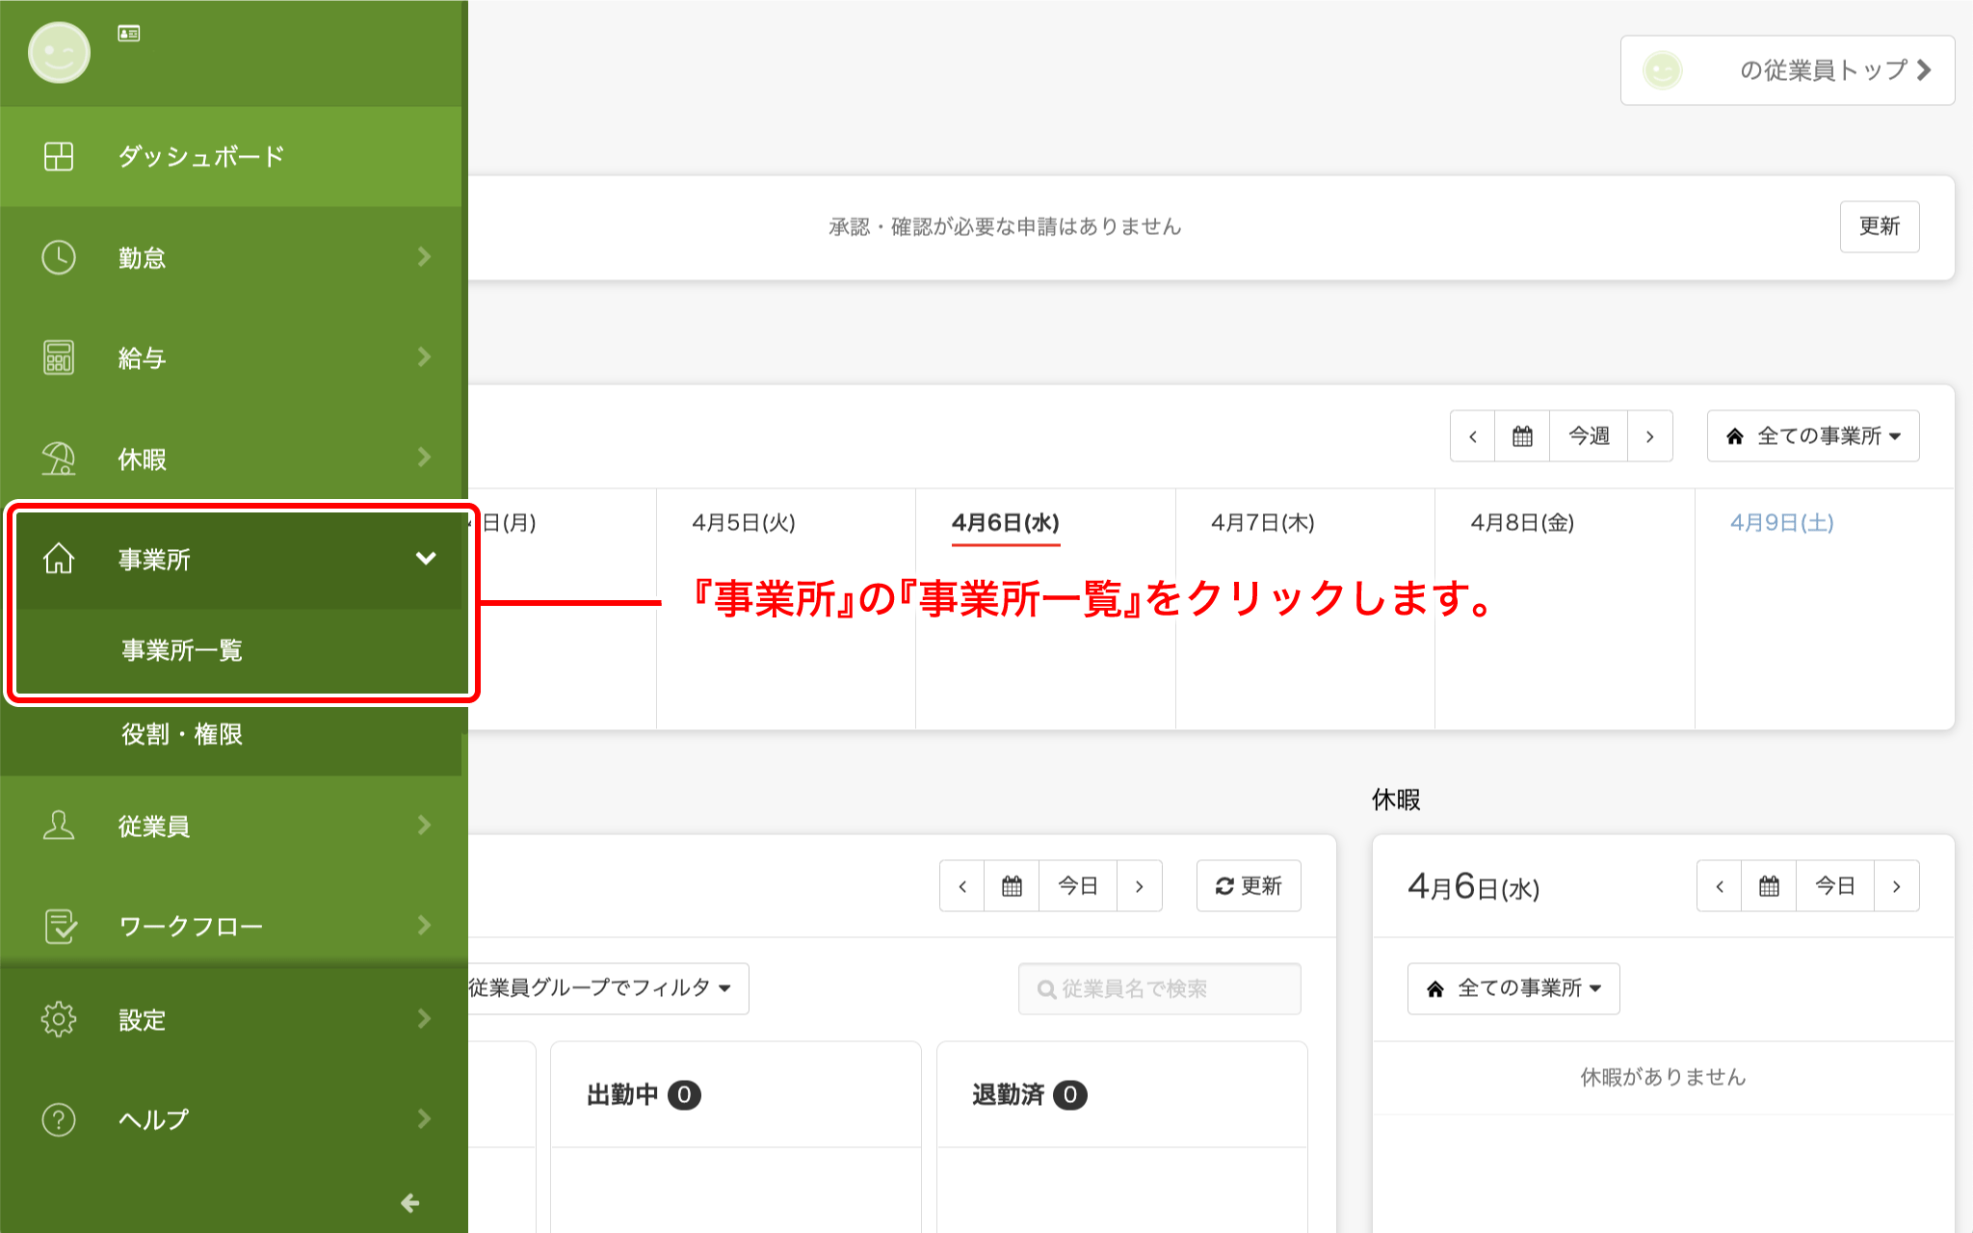The height and width of the screenshot is (1233, 1973).
Task: Open the 勤怠 menu label
Action: click(x=143, y=257)
